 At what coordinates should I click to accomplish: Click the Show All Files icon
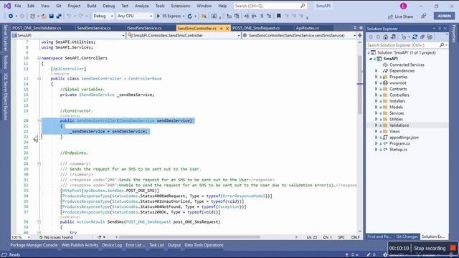tap(430, 37)
